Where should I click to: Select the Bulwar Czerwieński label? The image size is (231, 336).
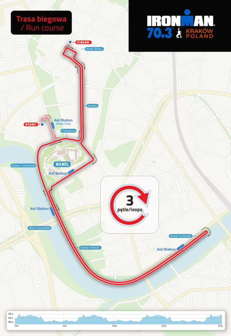point(24,165)
